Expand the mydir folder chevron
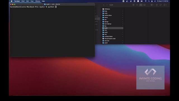179x101 pixels. pyautogui.click(x=123, y=28)
